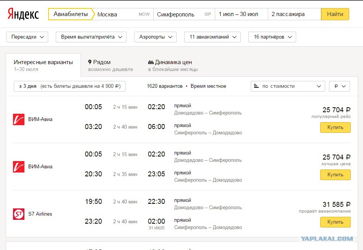This screenshot has height=250, width=363.
Task: Click the 23:05 arrival time
Action: point(157,174)
